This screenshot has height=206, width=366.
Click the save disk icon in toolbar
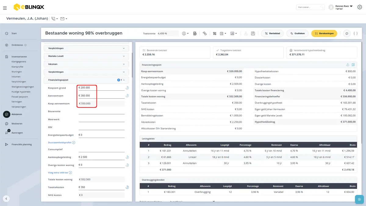pos(253,33)
